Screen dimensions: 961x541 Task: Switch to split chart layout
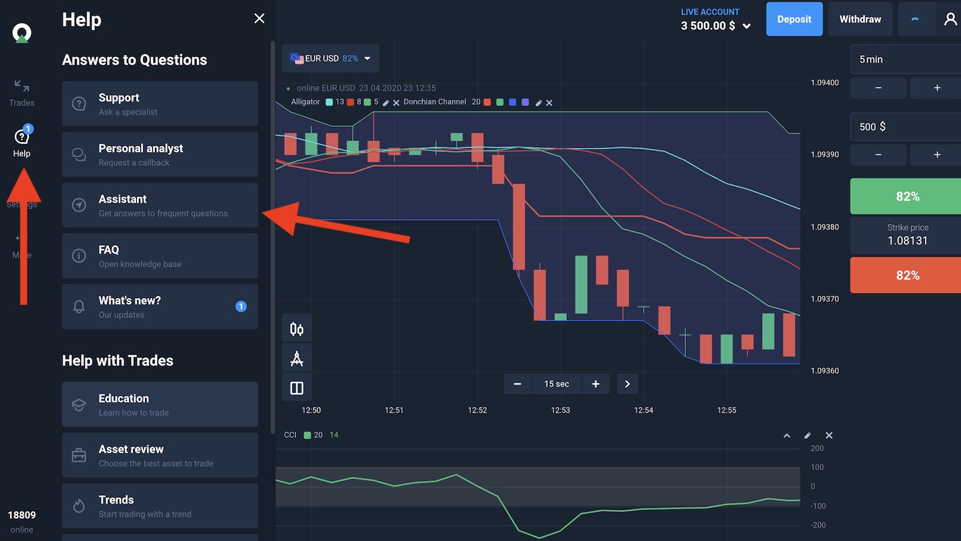point(297,388)
